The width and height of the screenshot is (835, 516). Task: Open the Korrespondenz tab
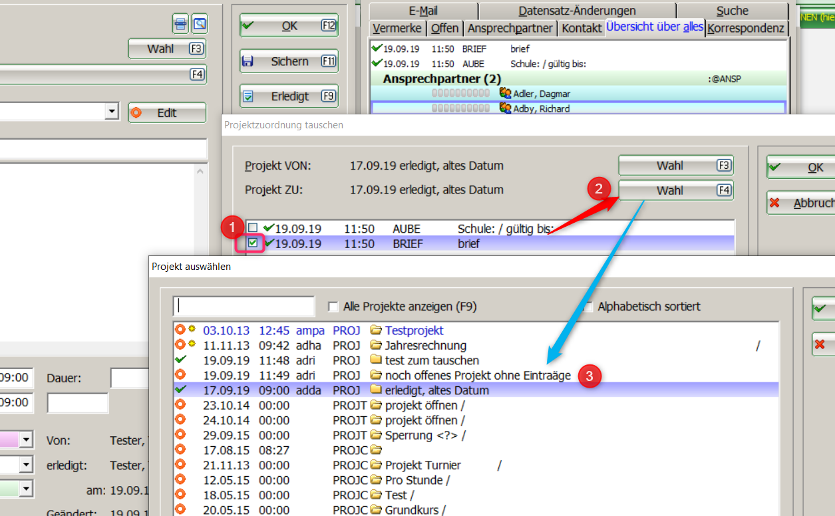(746, 28)
